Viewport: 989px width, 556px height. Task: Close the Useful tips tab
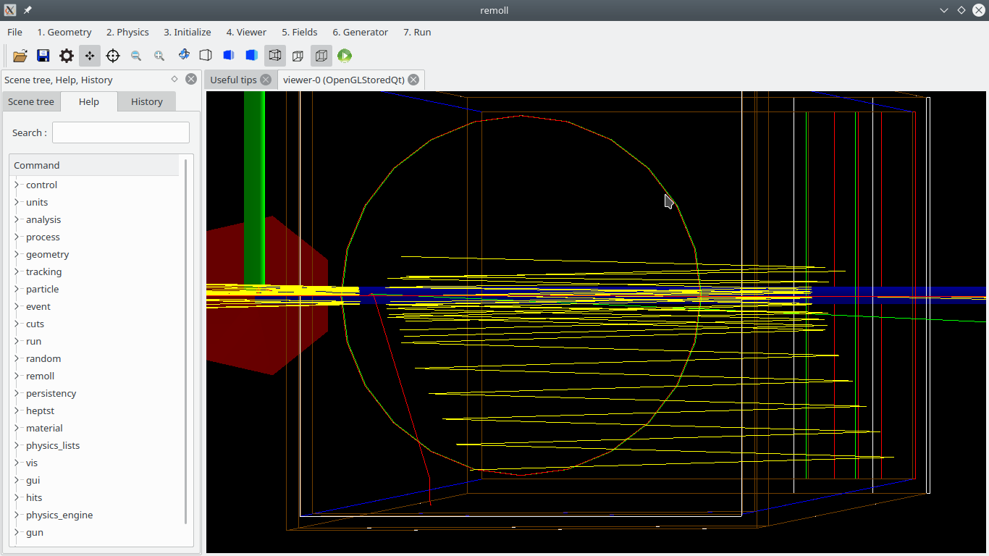[x=266, y=80]
